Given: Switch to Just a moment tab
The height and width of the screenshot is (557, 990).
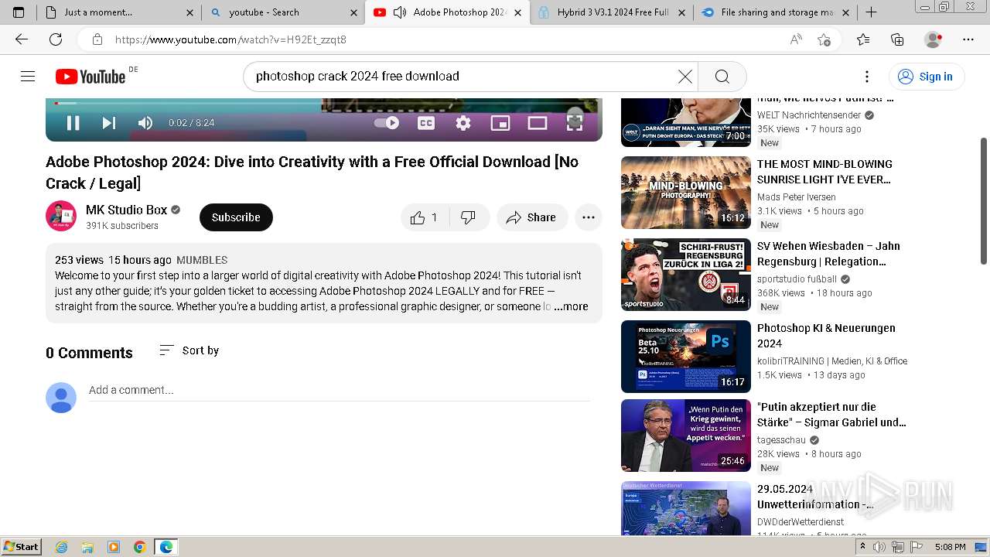Looking at the screenshot, I should pyautogui.click(x=120, y=12).
